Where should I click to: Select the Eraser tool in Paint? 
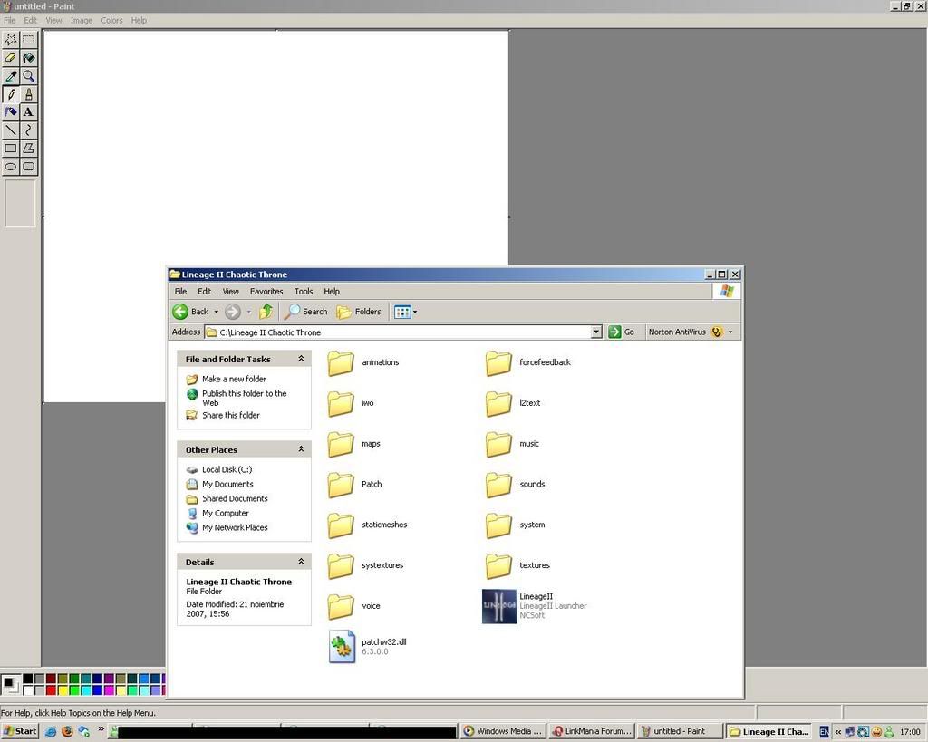pos(11,58)
